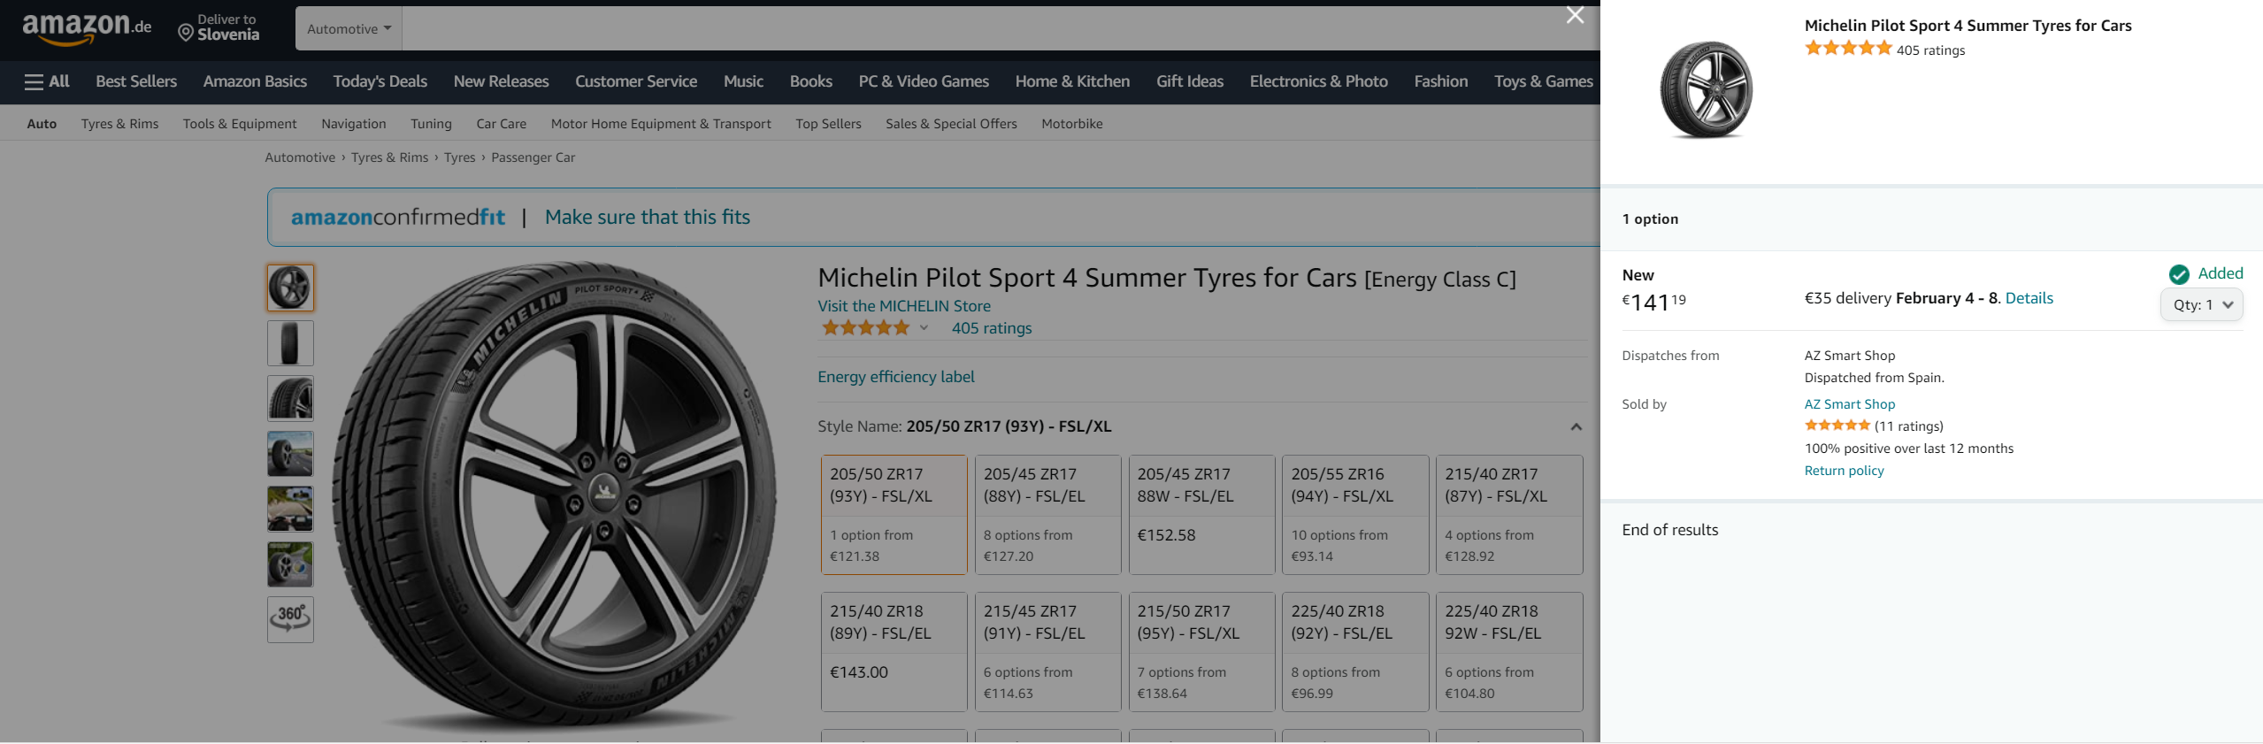This screenshot has height=744, width=2263.
Task: Open AZ Smart Shop seller link
Action: tap(1850, 404)
